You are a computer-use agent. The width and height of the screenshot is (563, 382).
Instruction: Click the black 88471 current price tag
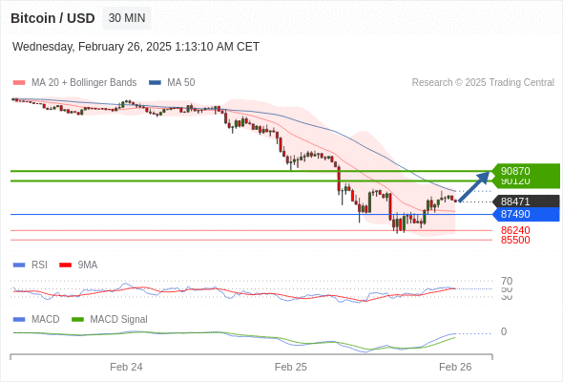tap(526, 202)
